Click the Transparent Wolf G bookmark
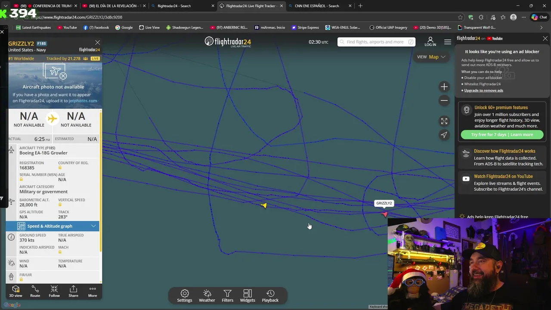This screenshot has width=551, height=310. (x=477, y=28)
